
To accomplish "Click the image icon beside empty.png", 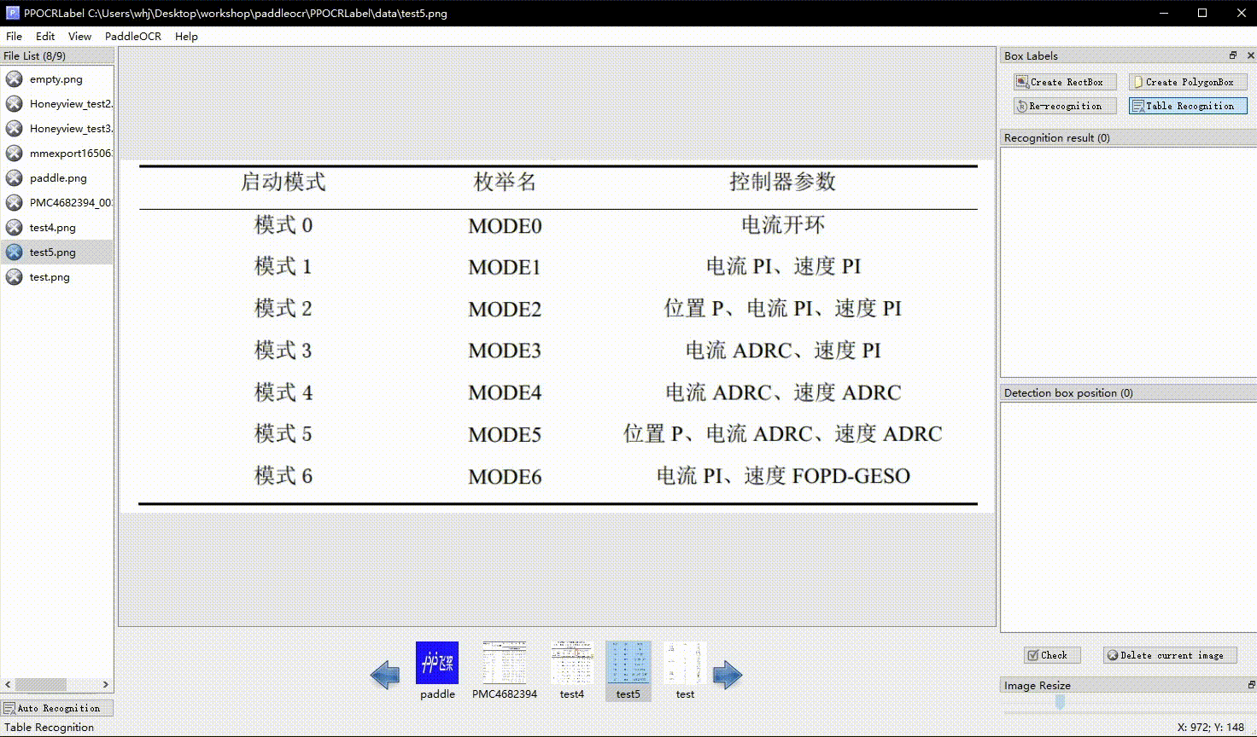I will (14, 78).
